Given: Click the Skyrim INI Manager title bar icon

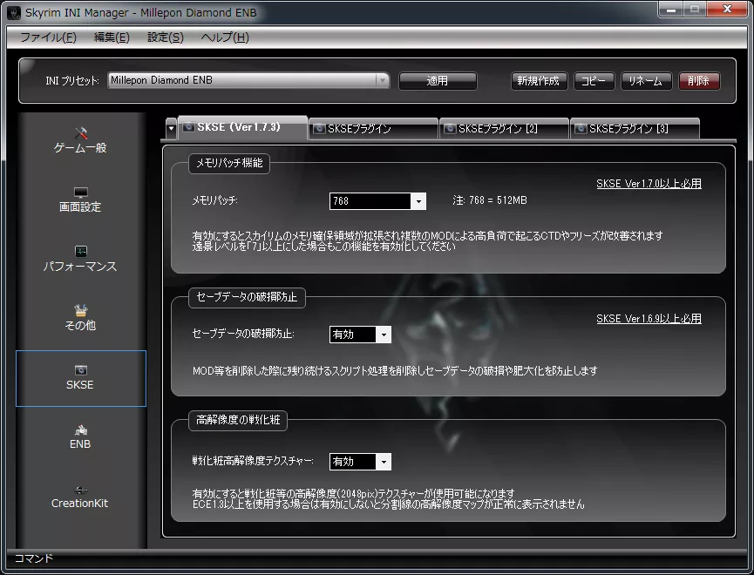Looking at the screenshot, I should [15, 12].
